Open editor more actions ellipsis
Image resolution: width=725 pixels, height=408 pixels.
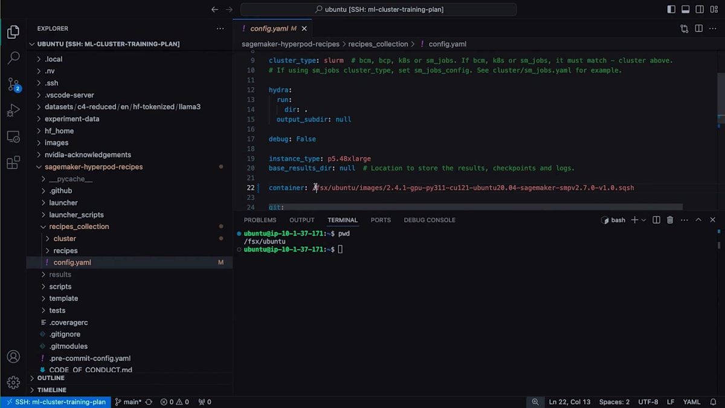click(x=713, y=28)
